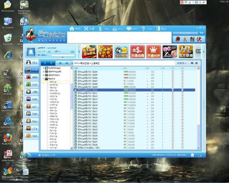The image size is (229, 183).
Task: Click the user avatar picture
Action: coord(31,52)
